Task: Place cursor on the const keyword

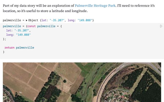Action: [x=32, y=26]
